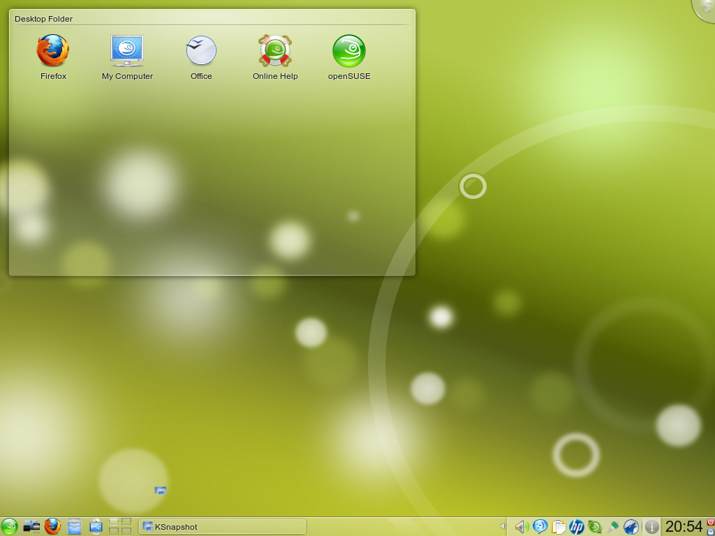715x536 pixels.
Task: Click the openSUSE desktop icon
Action: tap(348, 52)
